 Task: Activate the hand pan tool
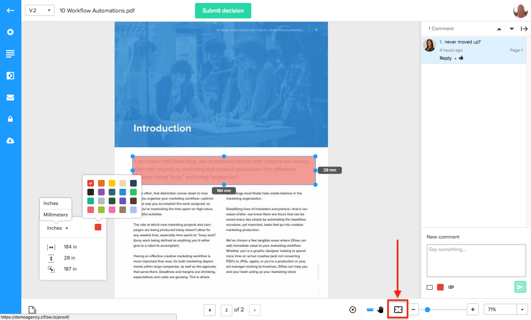380,310
